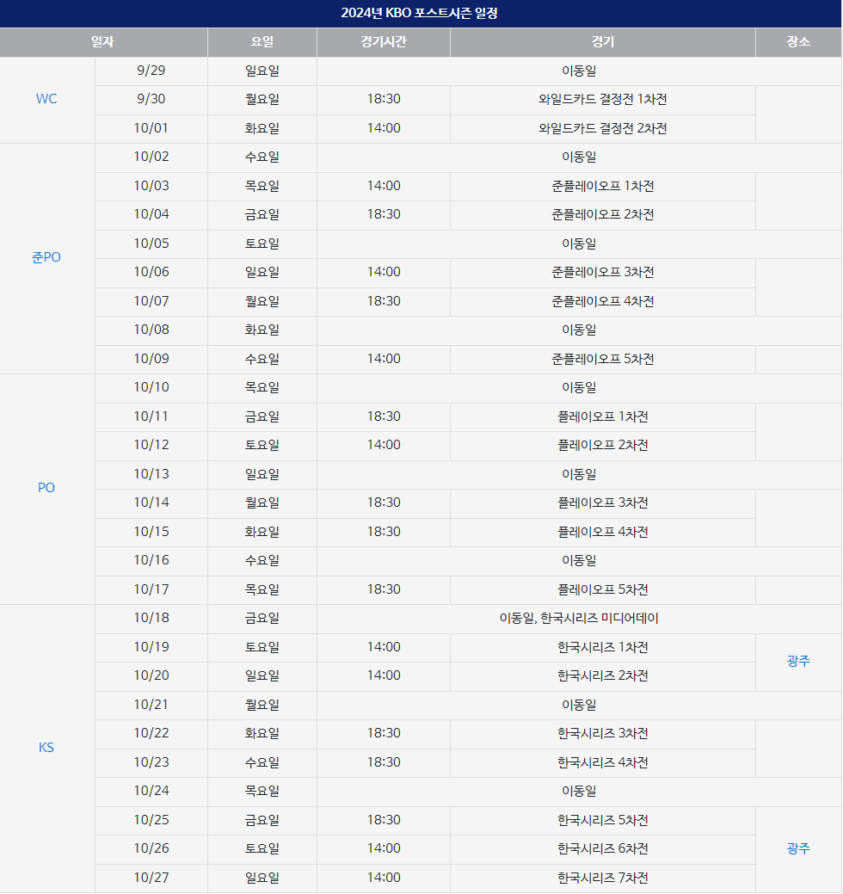The image size is (843, 894).
Task: Click the 10/20 date cell
Action: point(151,676)
